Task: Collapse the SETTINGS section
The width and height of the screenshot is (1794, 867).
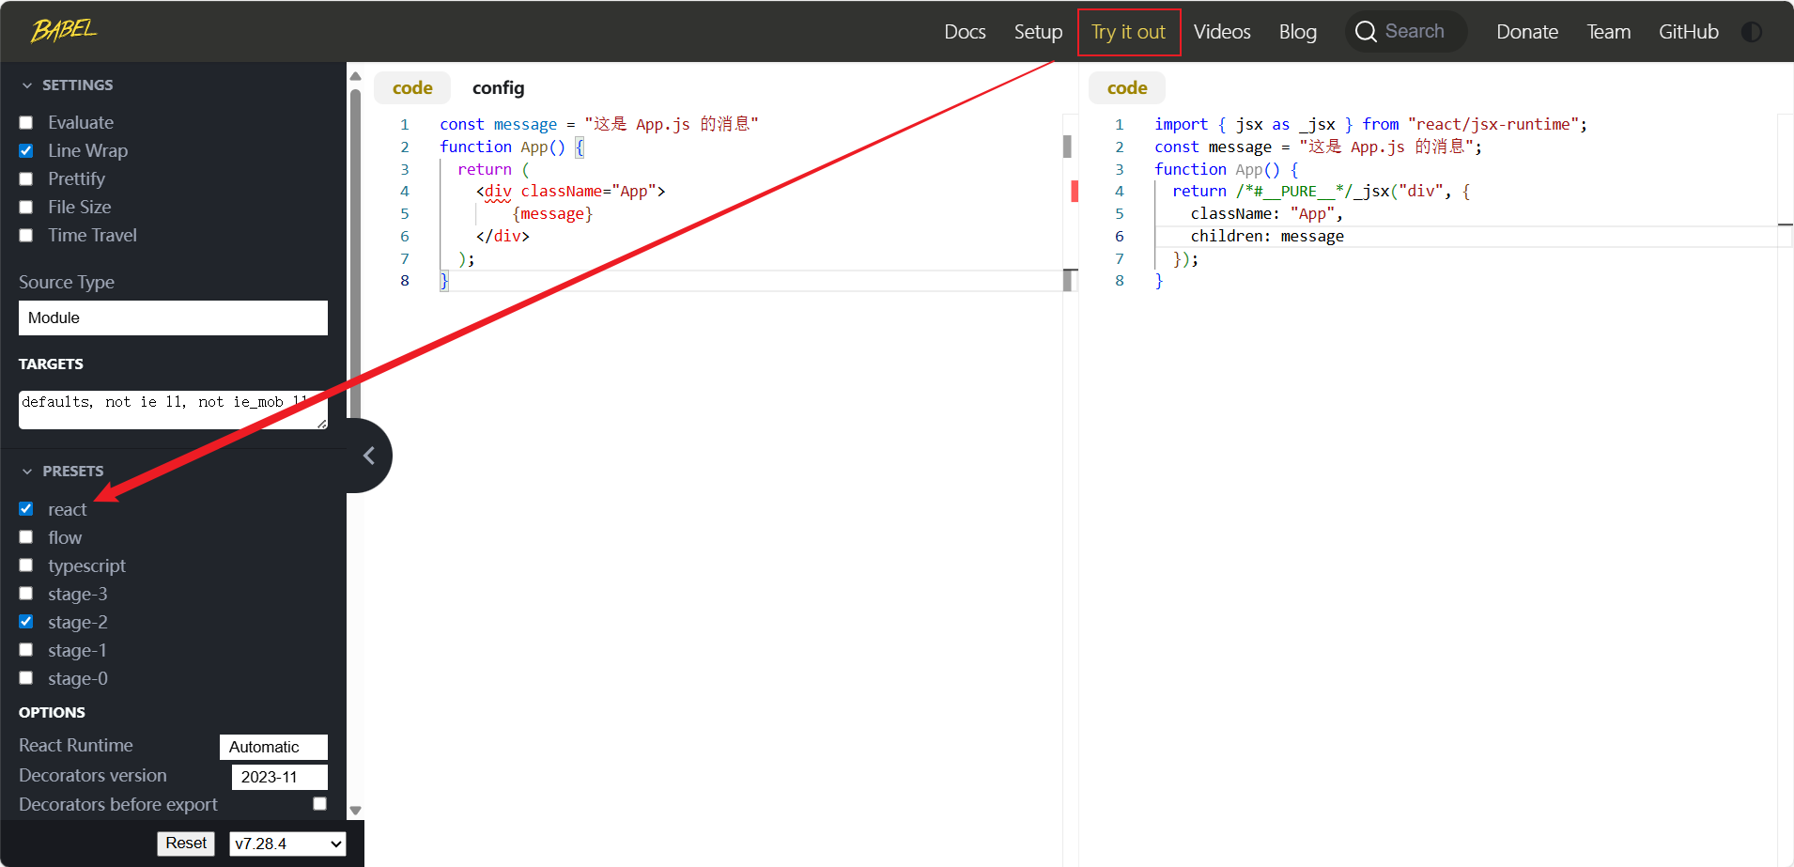Action: (x=67, y=85)
